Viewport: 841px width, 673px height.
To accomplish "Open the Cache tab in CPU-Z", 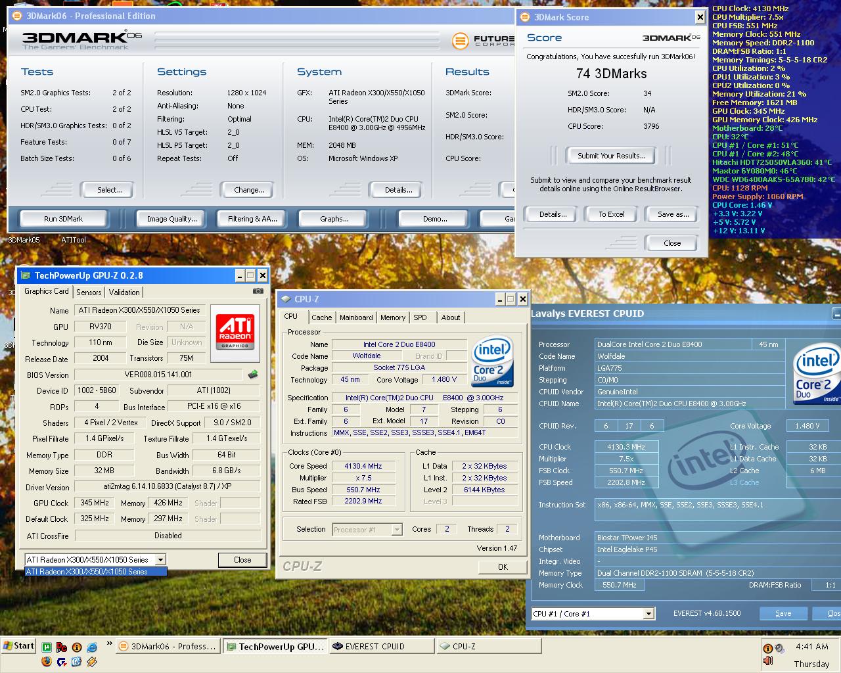I will (x=322, y=317).
